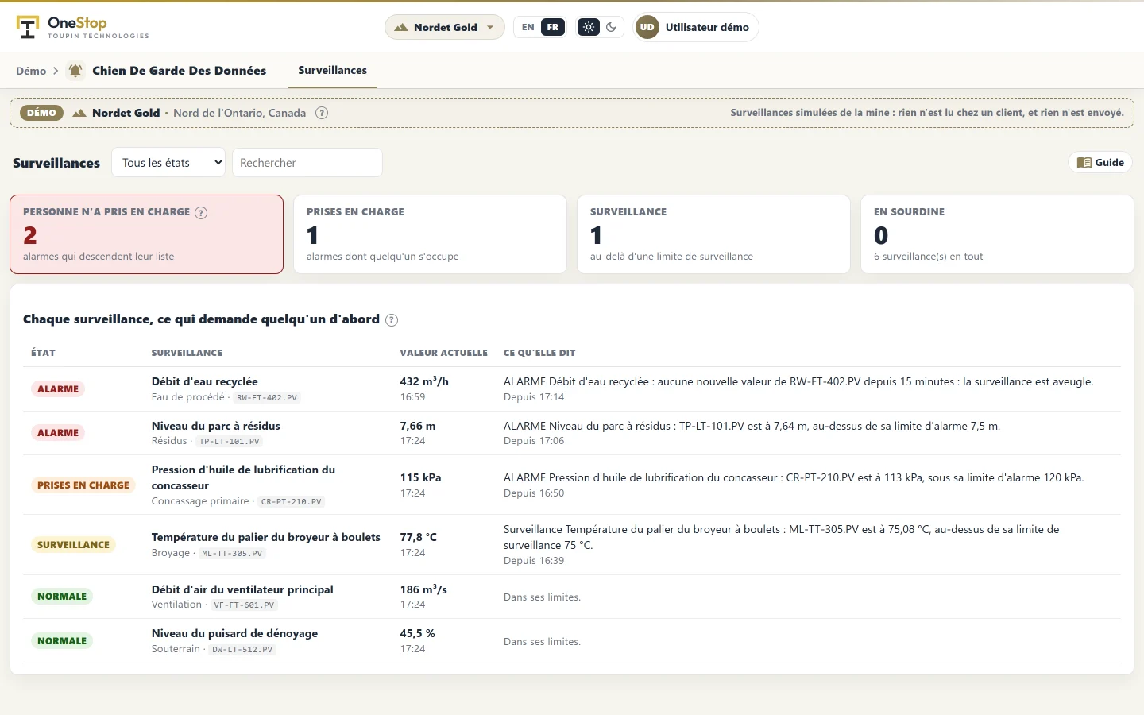The image size is (1144, 715).
Task: Click the value '77,8 °C'
Action: [418, 537]
